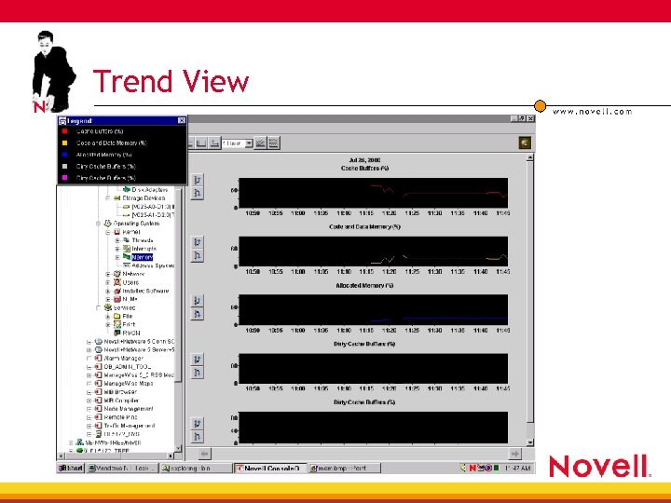Collapse the Kernel tree node

point(108,232)
